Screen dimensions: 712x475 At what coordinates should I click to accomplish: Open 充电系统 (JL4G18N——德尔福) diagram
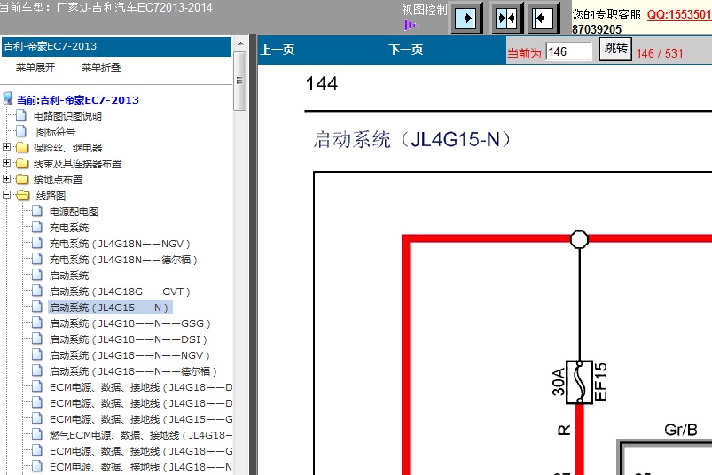click(x=123, y=260)
